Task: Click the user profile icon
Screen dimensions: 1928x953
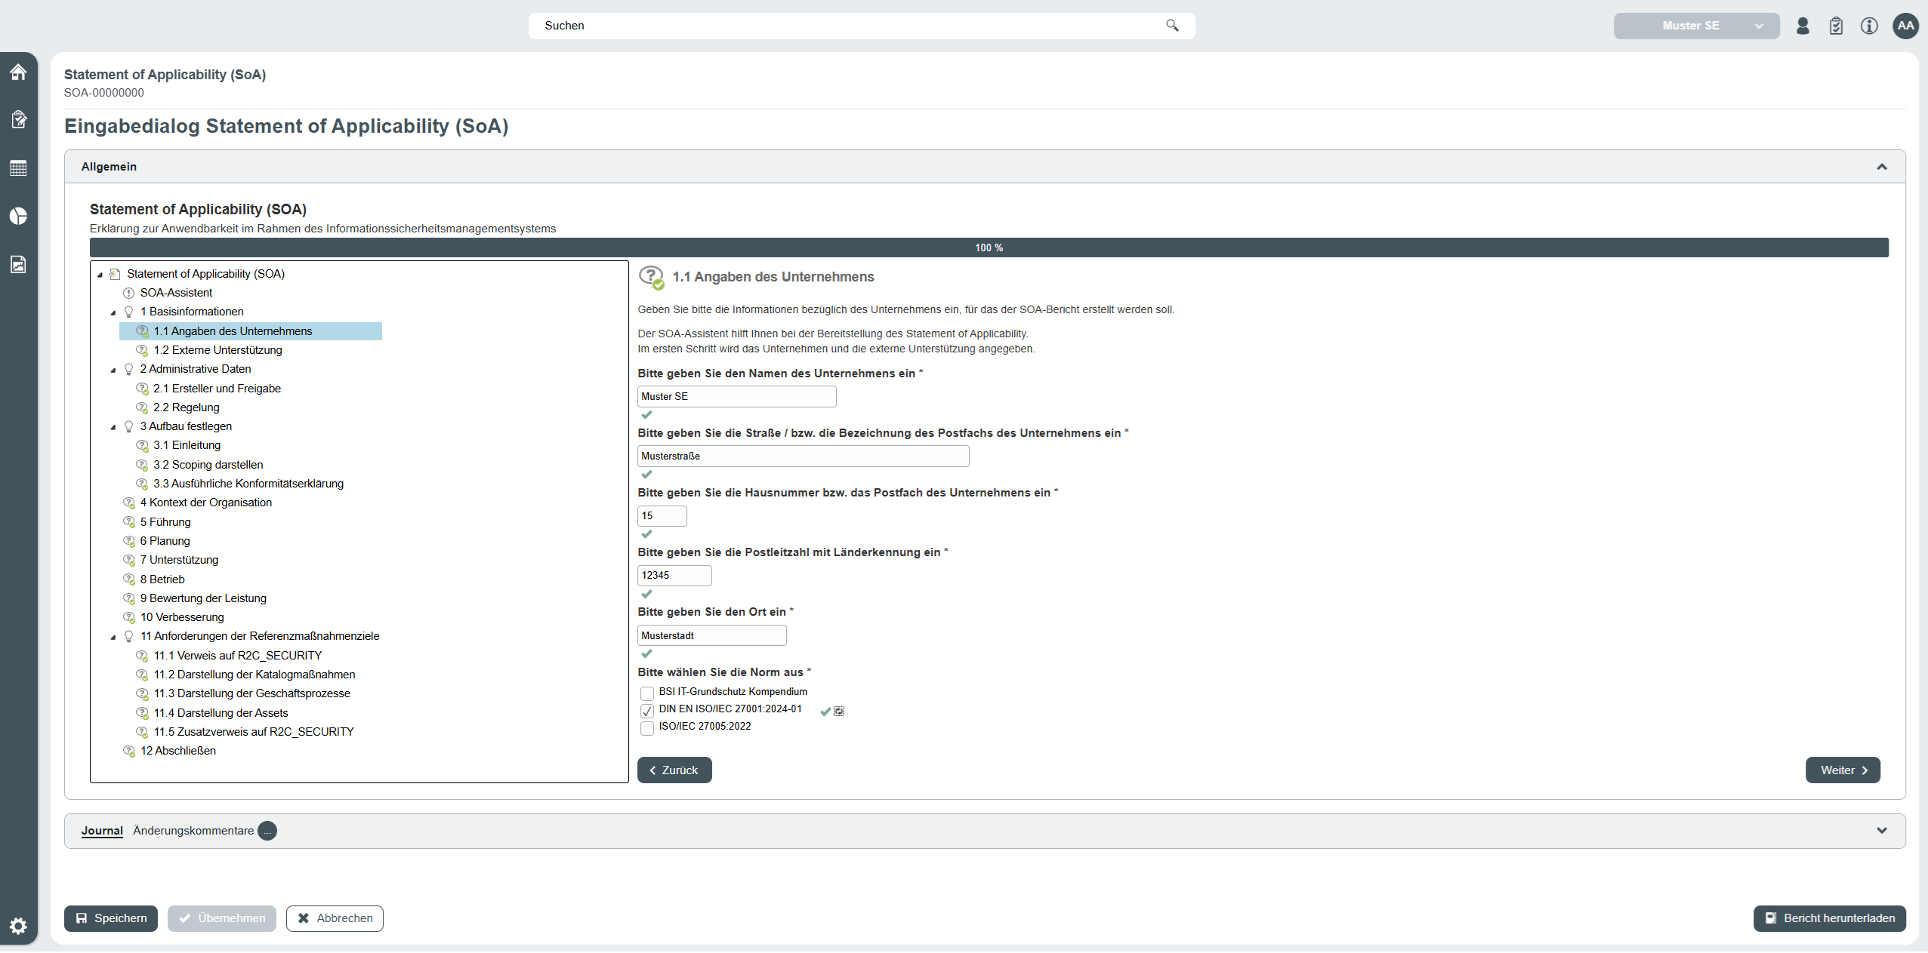Action: coord(1802,26)
